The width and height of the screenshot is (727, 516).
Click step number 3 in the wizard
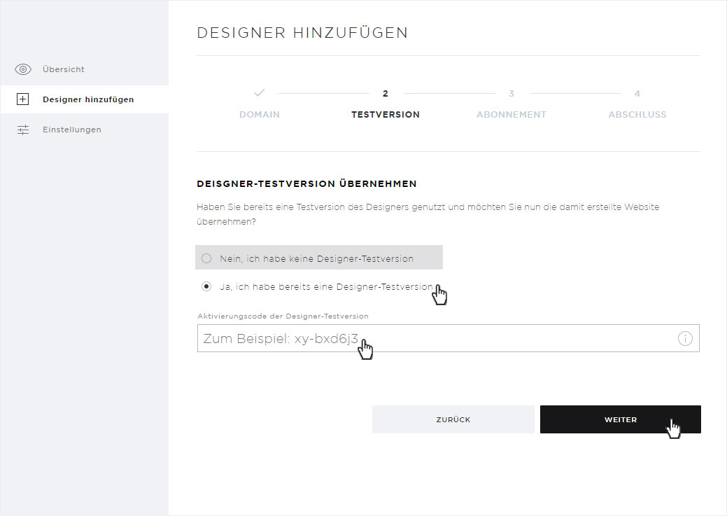[511, 94]
